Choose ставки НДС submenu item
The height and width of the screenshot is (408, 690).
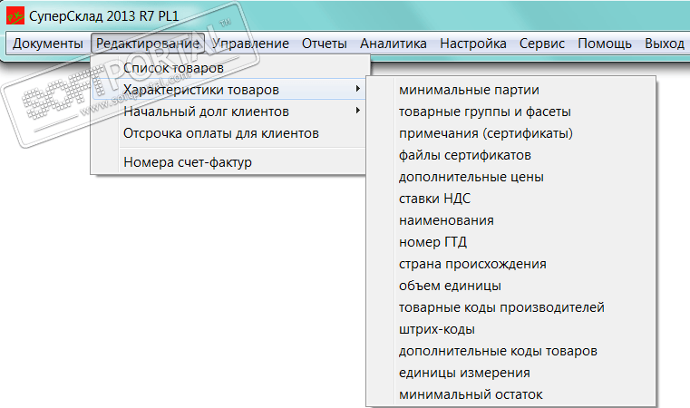[x=434, y=199]
